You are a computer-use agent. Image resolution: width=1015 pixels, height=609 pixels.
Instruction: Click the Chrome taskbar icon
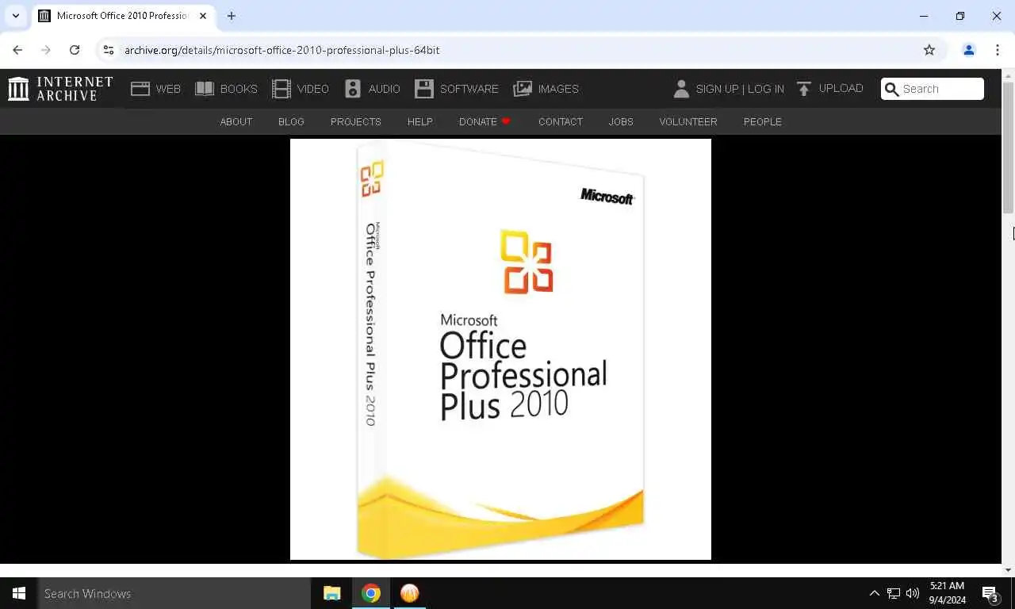tap(370, 593)
